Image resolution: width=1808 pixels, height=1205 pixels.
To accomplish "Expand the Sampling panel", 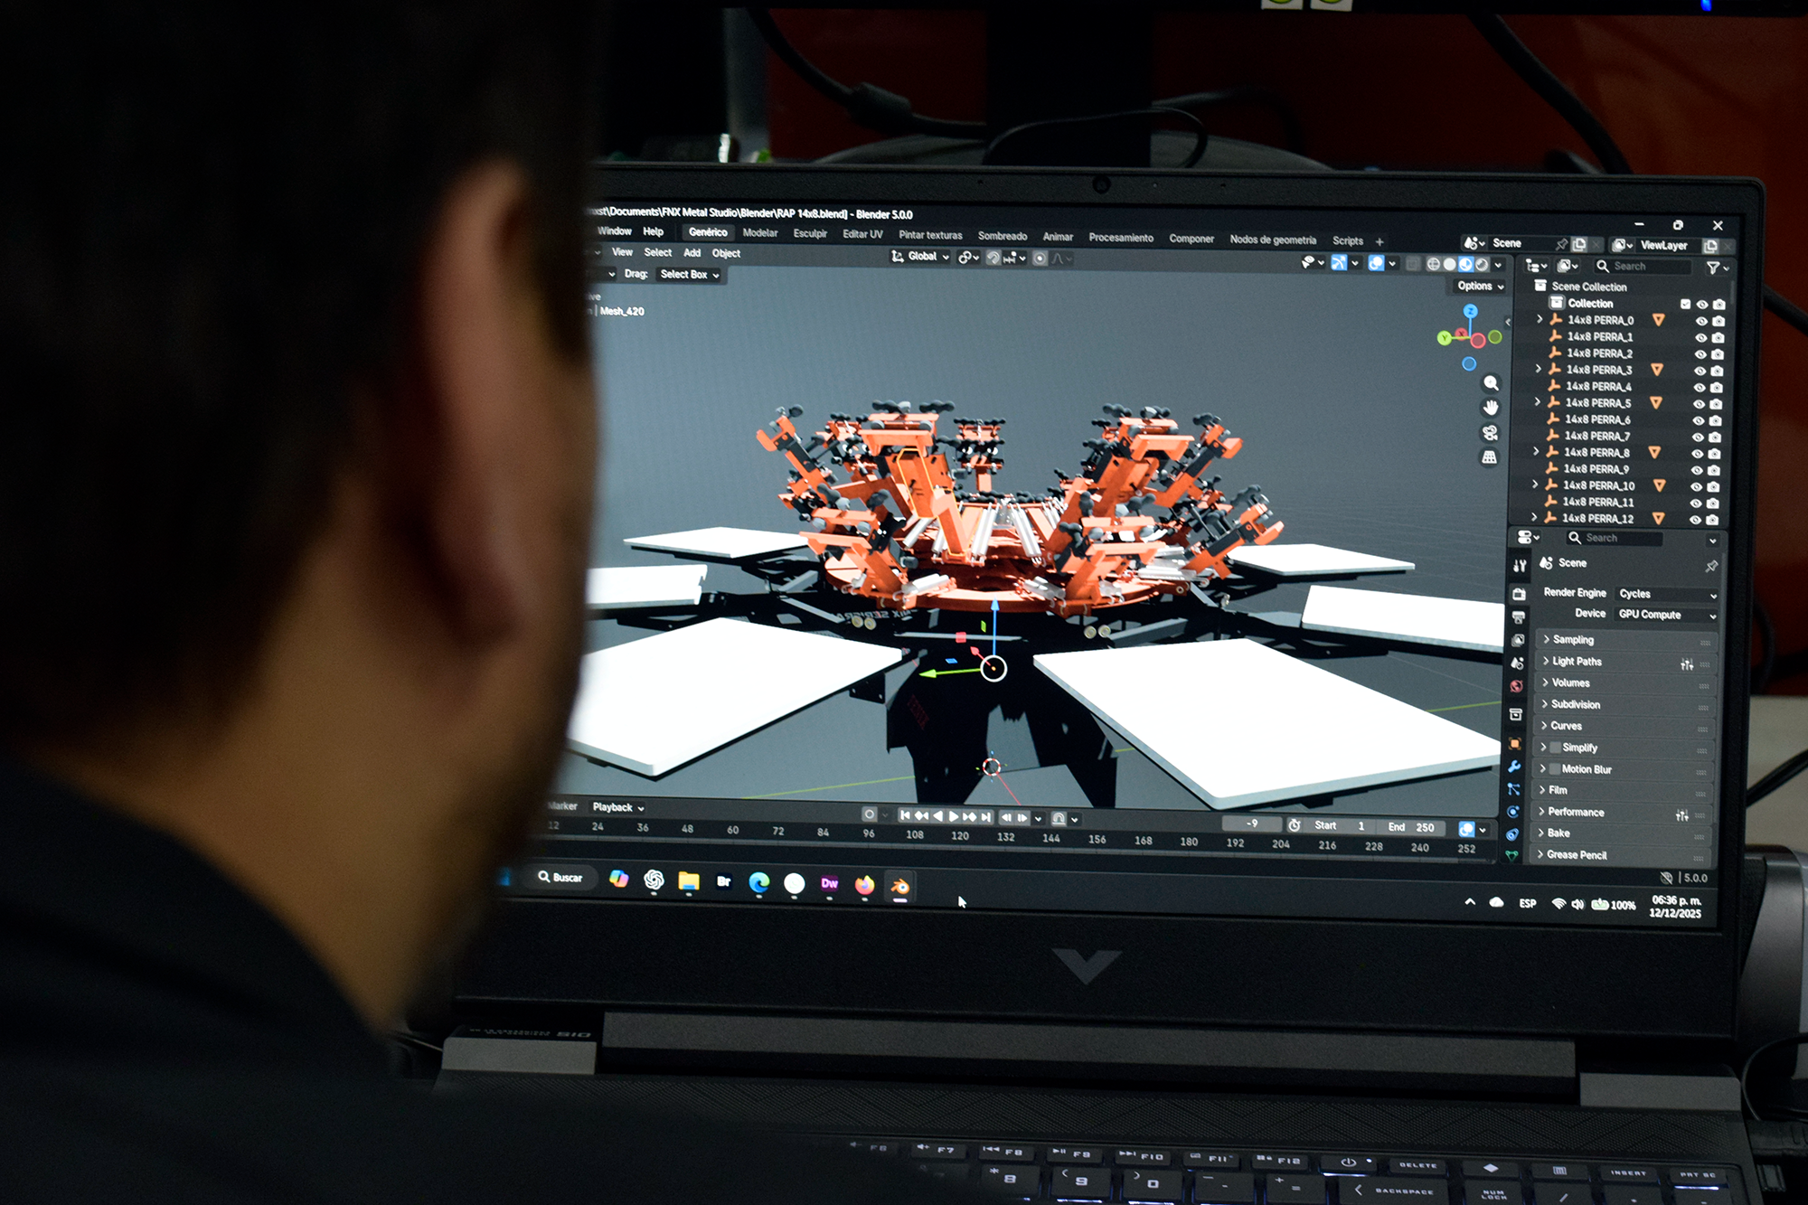I will coord(1572,639).
